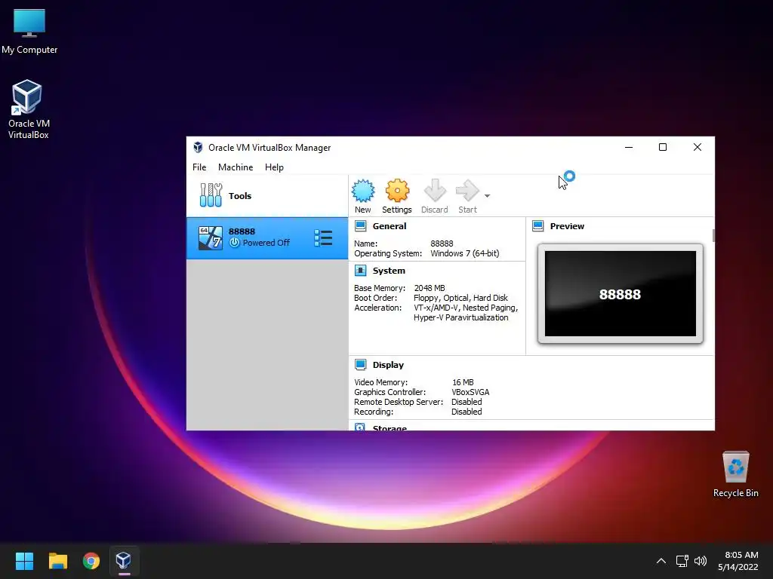The image size is (773, 579).
Task: Open the File menu
Action: coord(199,167)
